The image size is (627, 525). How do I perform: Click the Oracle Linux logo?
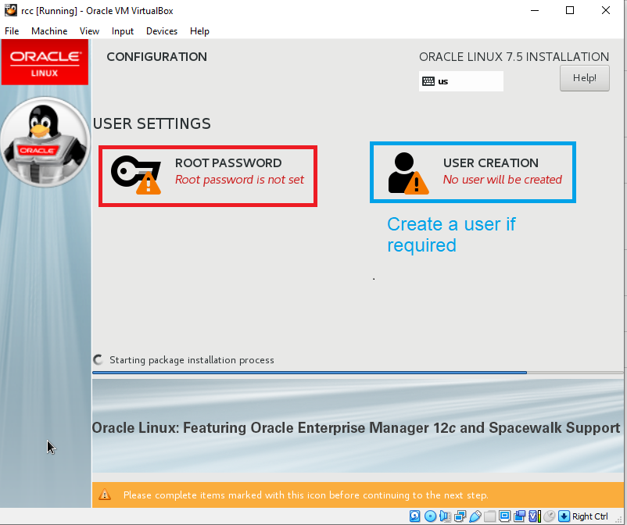point(45,62)
